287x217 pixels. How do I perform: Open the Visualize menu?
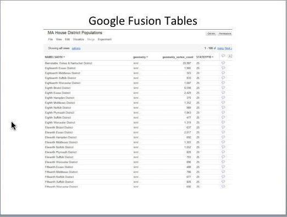79,40
